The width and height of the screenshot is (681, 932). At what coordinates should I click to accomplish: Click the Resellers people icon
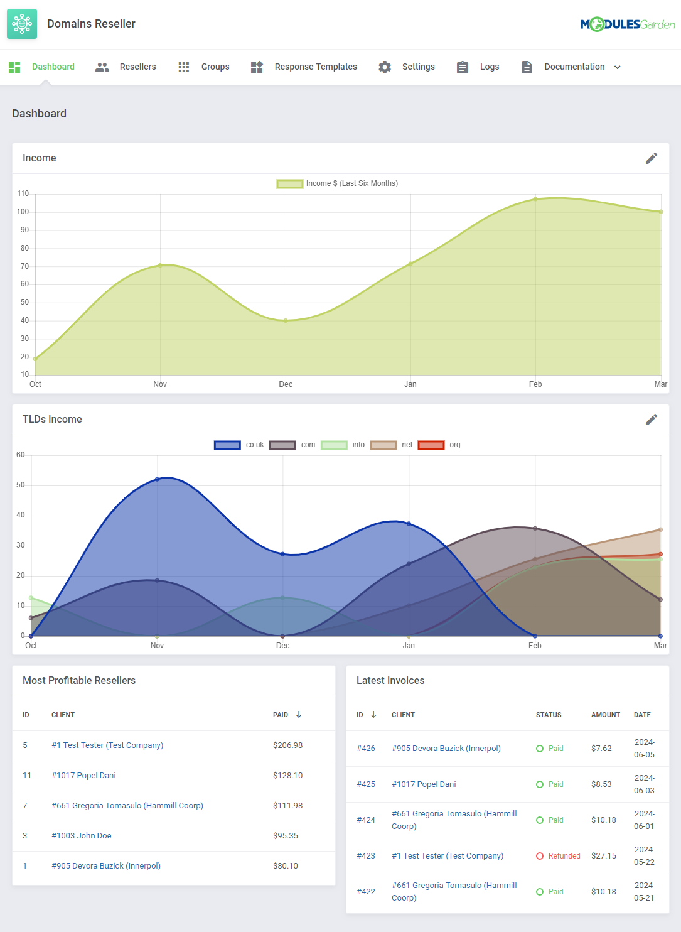click(x=102, y=67)
